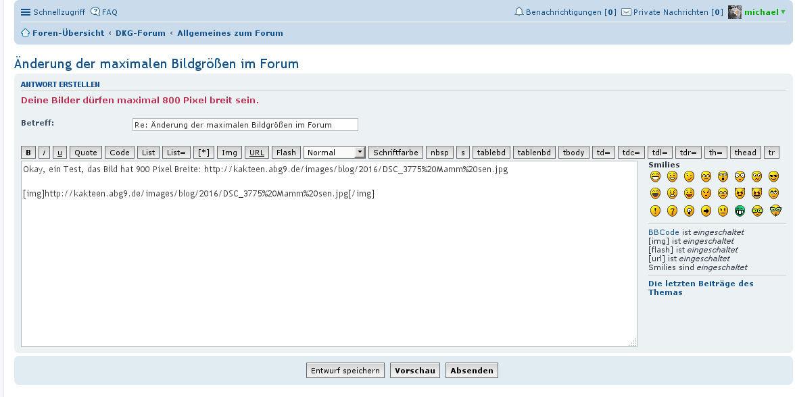Click the Vorschau preview button
Screen dimensions: 795x397
414,371
